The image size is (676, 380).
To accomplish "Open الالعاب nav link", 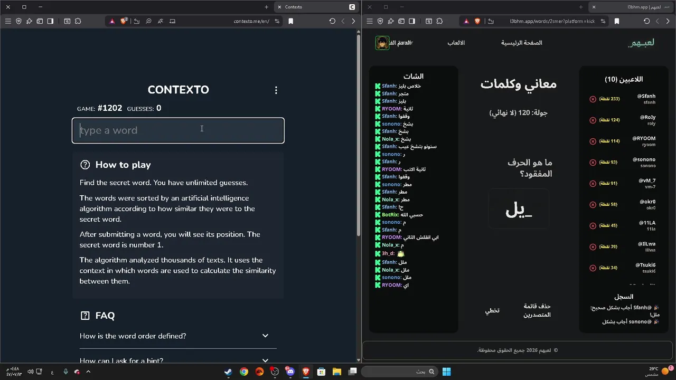I will click(456, 43).
